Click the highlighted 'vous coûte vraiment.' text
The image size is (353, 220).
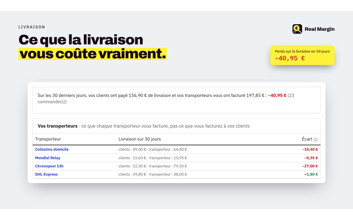point(93,54)
